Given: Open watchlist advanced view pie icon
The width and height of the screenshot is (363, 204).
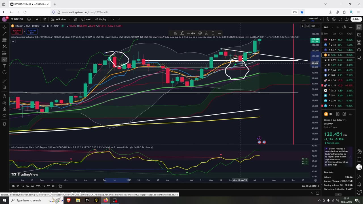Looking at the screenshot, I should [x=344, y=27].
